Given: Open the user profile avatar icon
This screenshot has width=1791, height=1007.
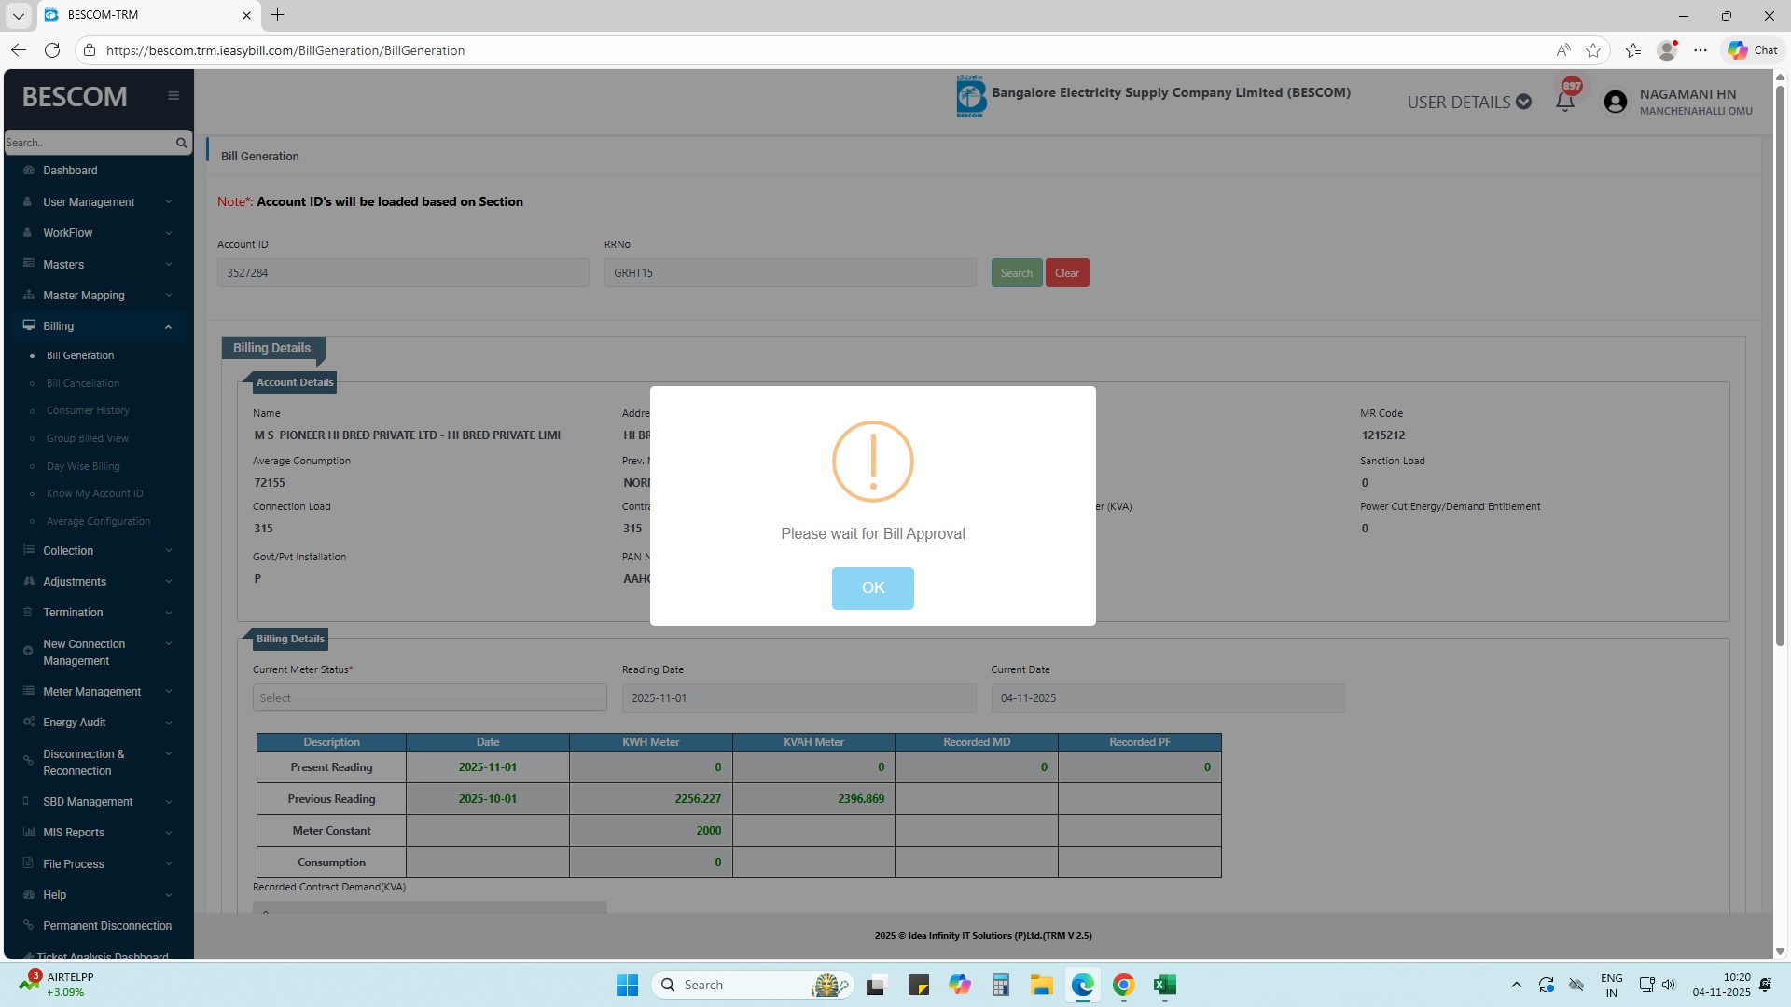Looking at the screenshot, I should (1616, 102).
